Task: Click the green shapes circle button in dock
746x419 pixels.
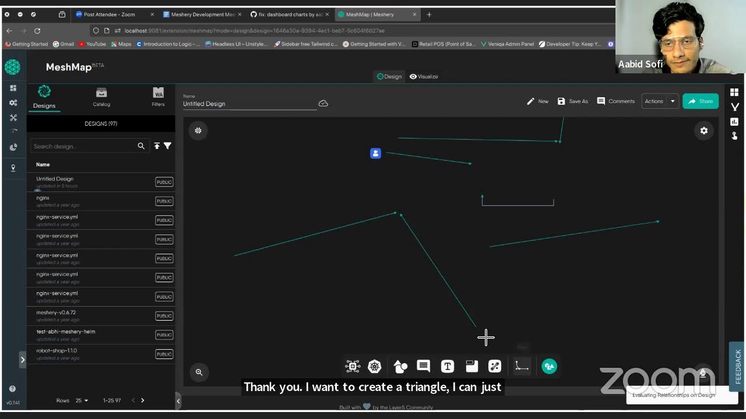Action: coord(549,366)
